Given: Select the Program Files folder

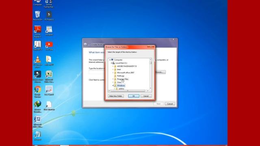Looking at the screenshot, I should tap(123, 79).
